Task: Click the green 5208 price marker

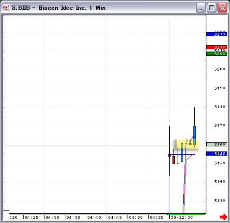Action: pos(217,54)
